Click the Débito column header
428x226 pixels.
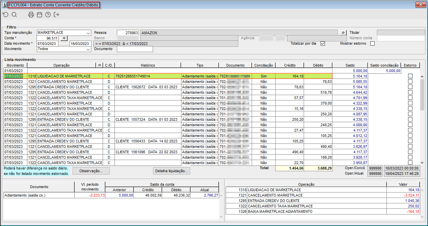[318, 65]
